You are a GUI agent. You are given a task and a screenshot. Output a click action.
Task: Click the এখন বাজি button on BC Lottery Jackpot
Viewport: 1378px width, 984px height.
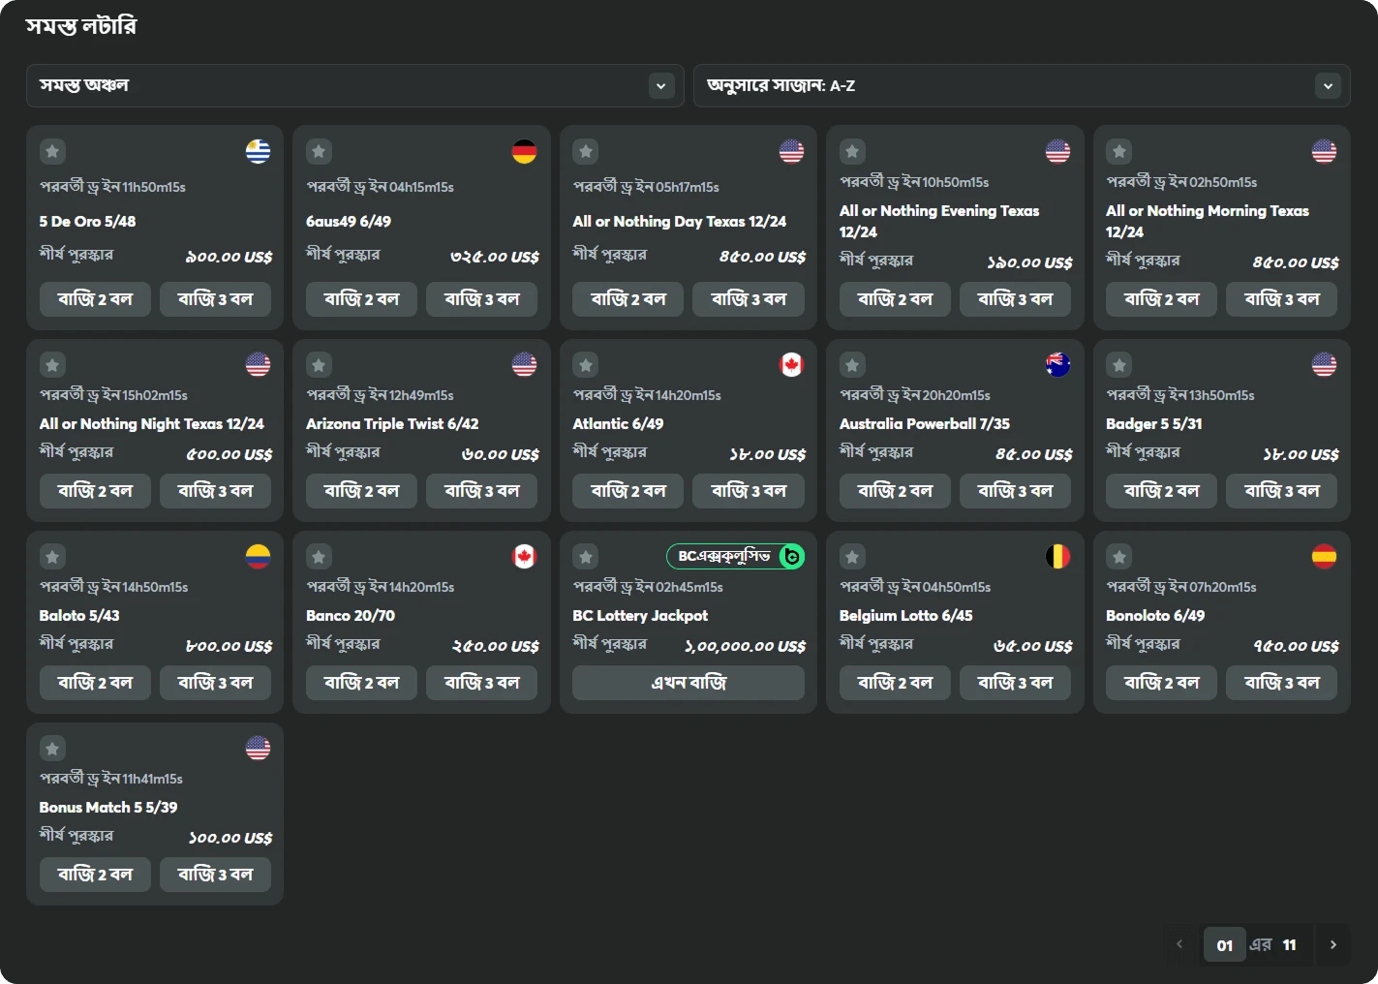pyautogui.click(x=688, y=683)
